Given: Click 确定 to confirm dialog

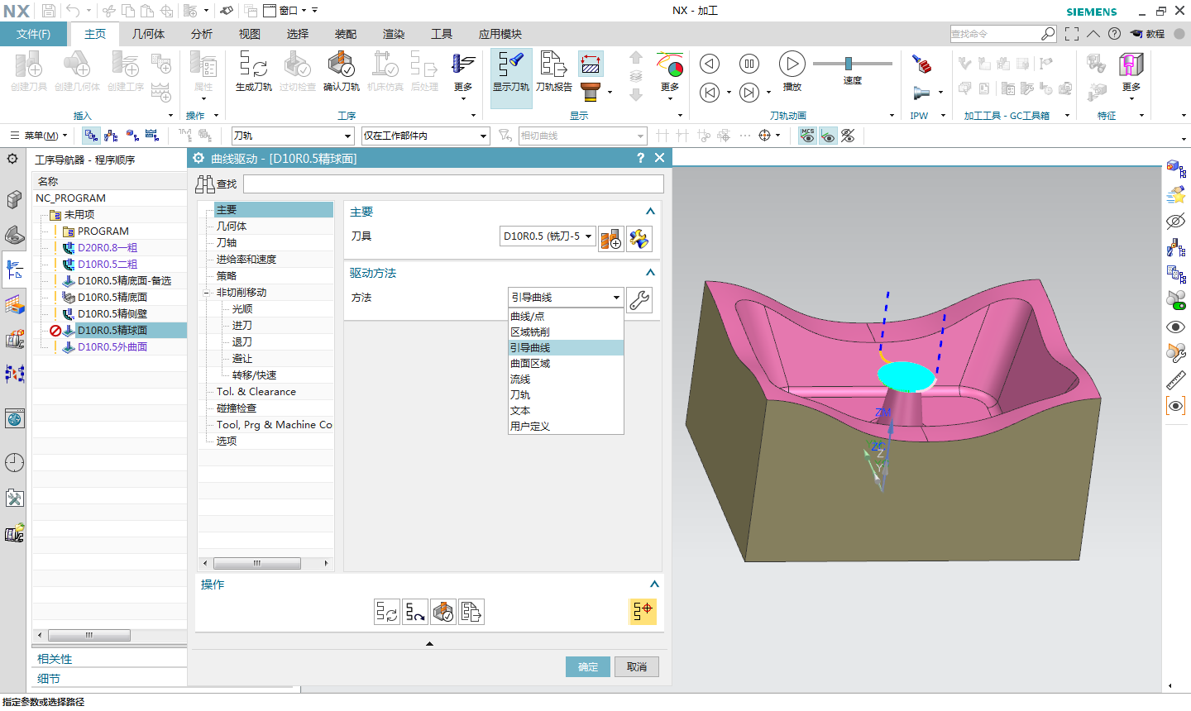Looking at the screenshot, I should [588, 667].
